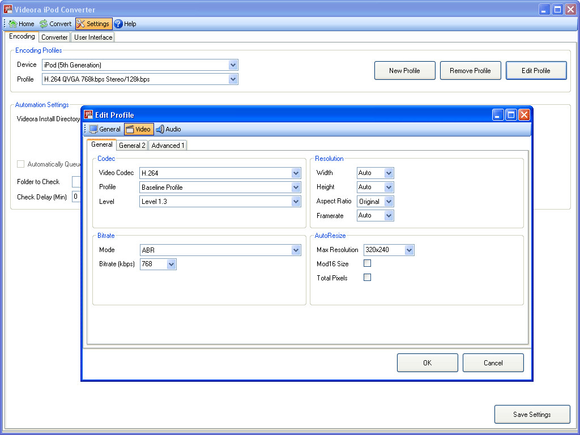Click the Save Settings button
The height and width of the screenshot is (435, 580).
pos(532,415)
